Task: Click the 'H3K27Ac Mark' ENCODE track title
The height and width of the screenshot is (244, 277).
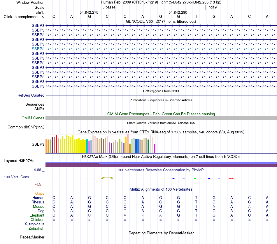Action: [x=161, y=157]
